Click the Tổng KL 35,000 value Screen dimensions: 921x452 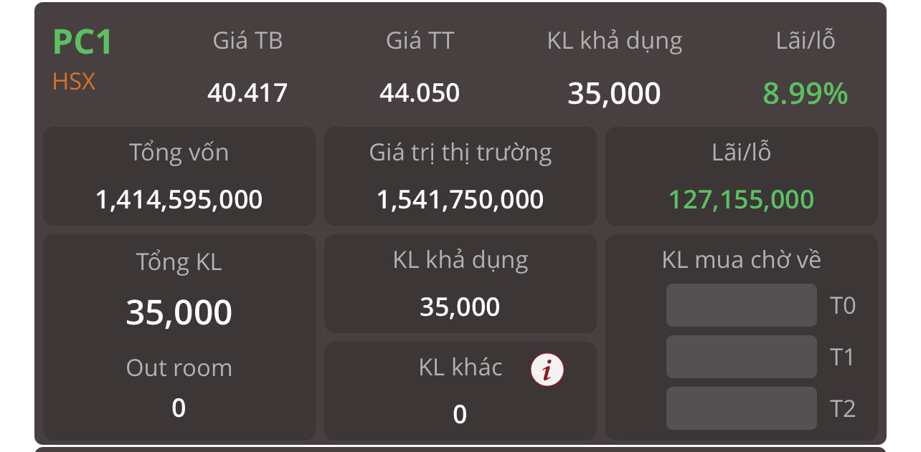click(x=179, y=312)
